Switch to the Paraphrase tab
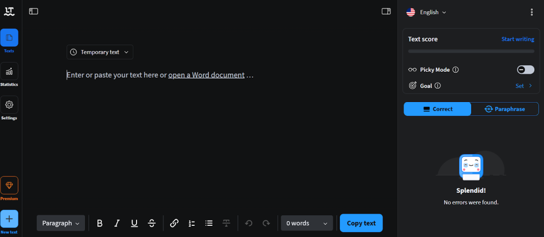The width and height of the screenshot is (544, 237). point(505,109)
